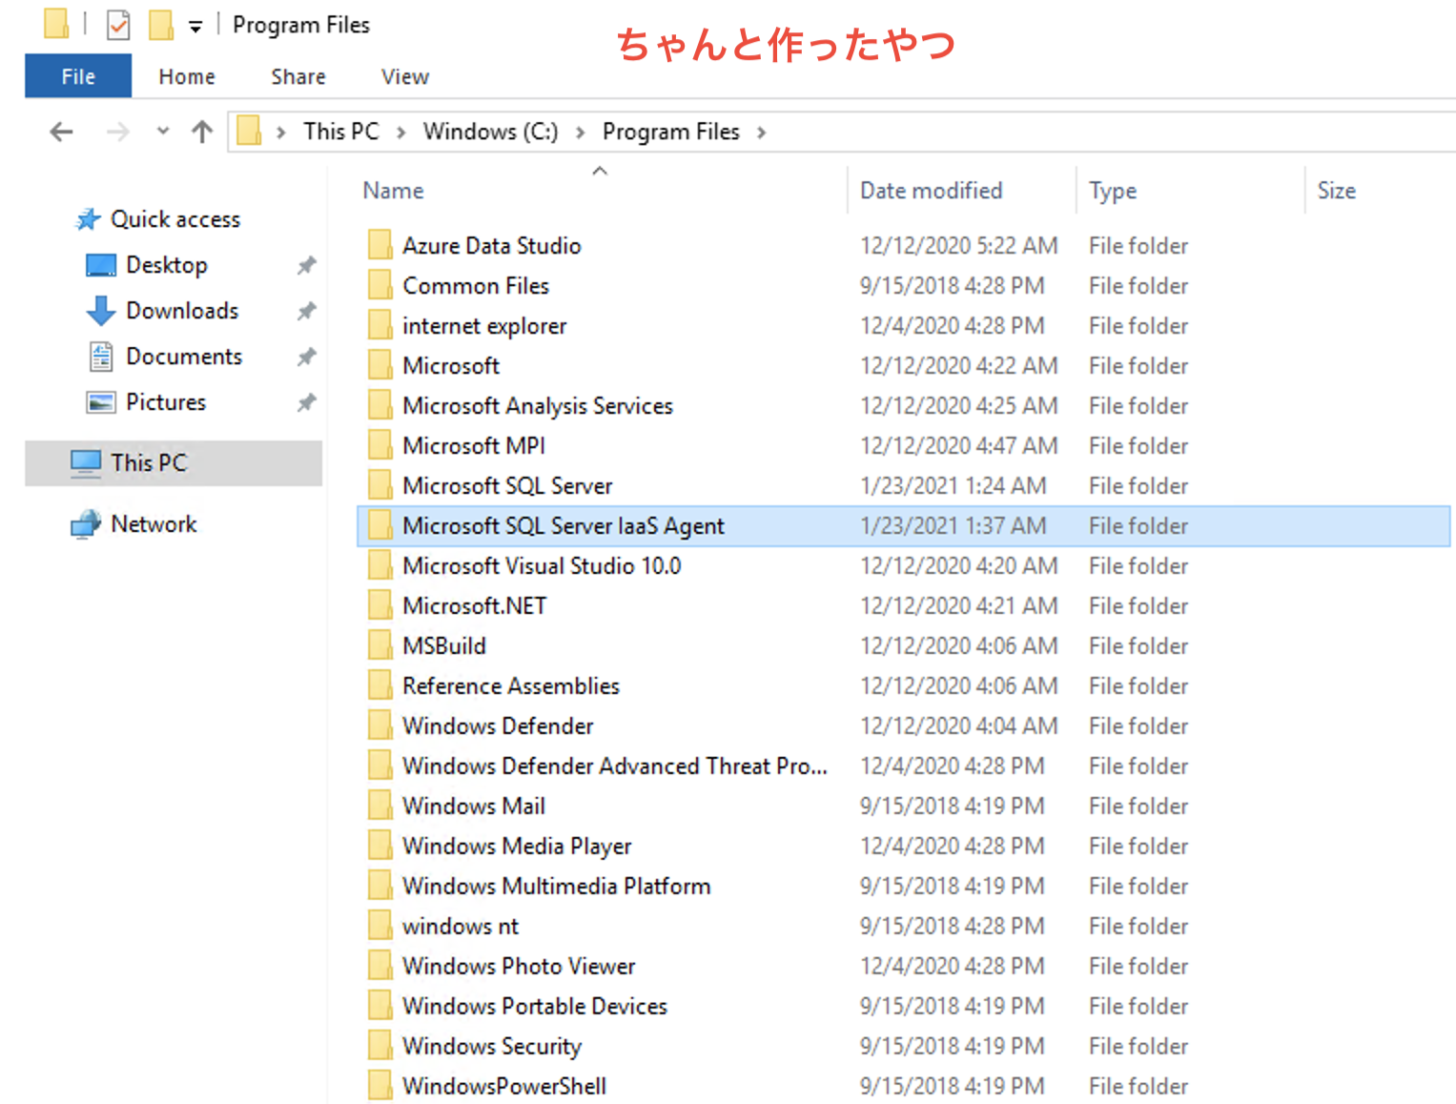Screen dimensions: 1456x1104
Task: Click the New folder icon in title bar
Action: point(160,25)
